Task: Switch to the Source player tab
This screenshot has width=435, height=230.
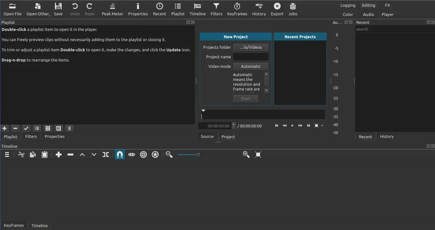Action: [207, 136]
